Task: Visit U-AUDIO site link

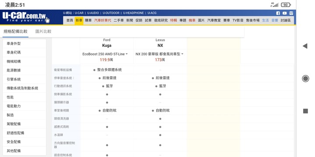Action: point(93,13)
